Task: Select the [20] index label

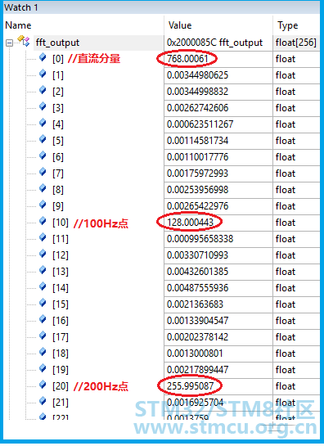Action: (61, 386)
